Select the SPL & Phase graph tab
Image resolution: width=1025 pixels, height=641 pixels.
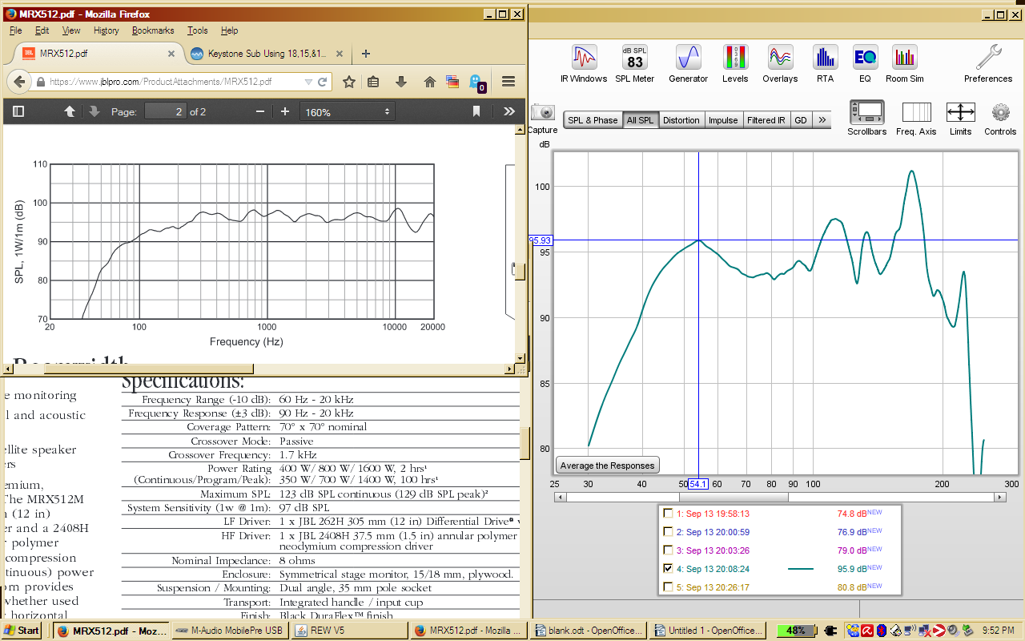click(593, 120)
